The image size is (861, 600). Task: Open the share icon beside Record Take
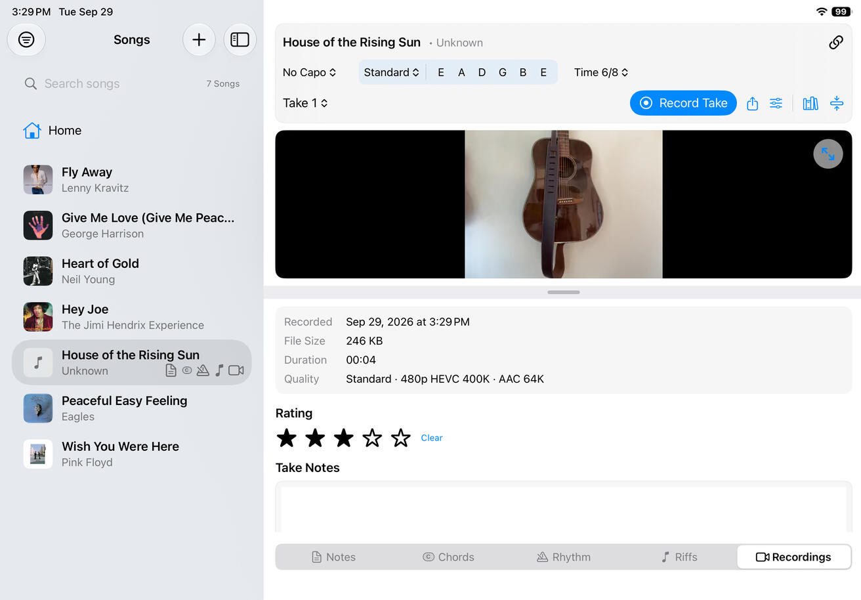click(x=752, y=103)
